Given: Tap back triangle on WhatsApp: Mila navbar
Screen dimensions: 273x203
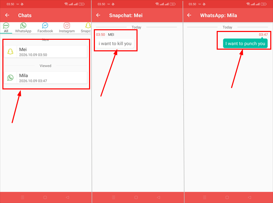Looking at the screenshot, I should [249, 197].
